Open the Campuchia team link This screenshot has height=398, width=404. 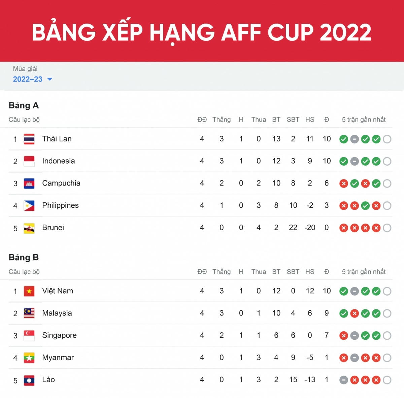click(61, 183)
